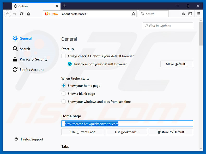Open Firefox Account settings
The image size is (206, 154).
point(28,70)
